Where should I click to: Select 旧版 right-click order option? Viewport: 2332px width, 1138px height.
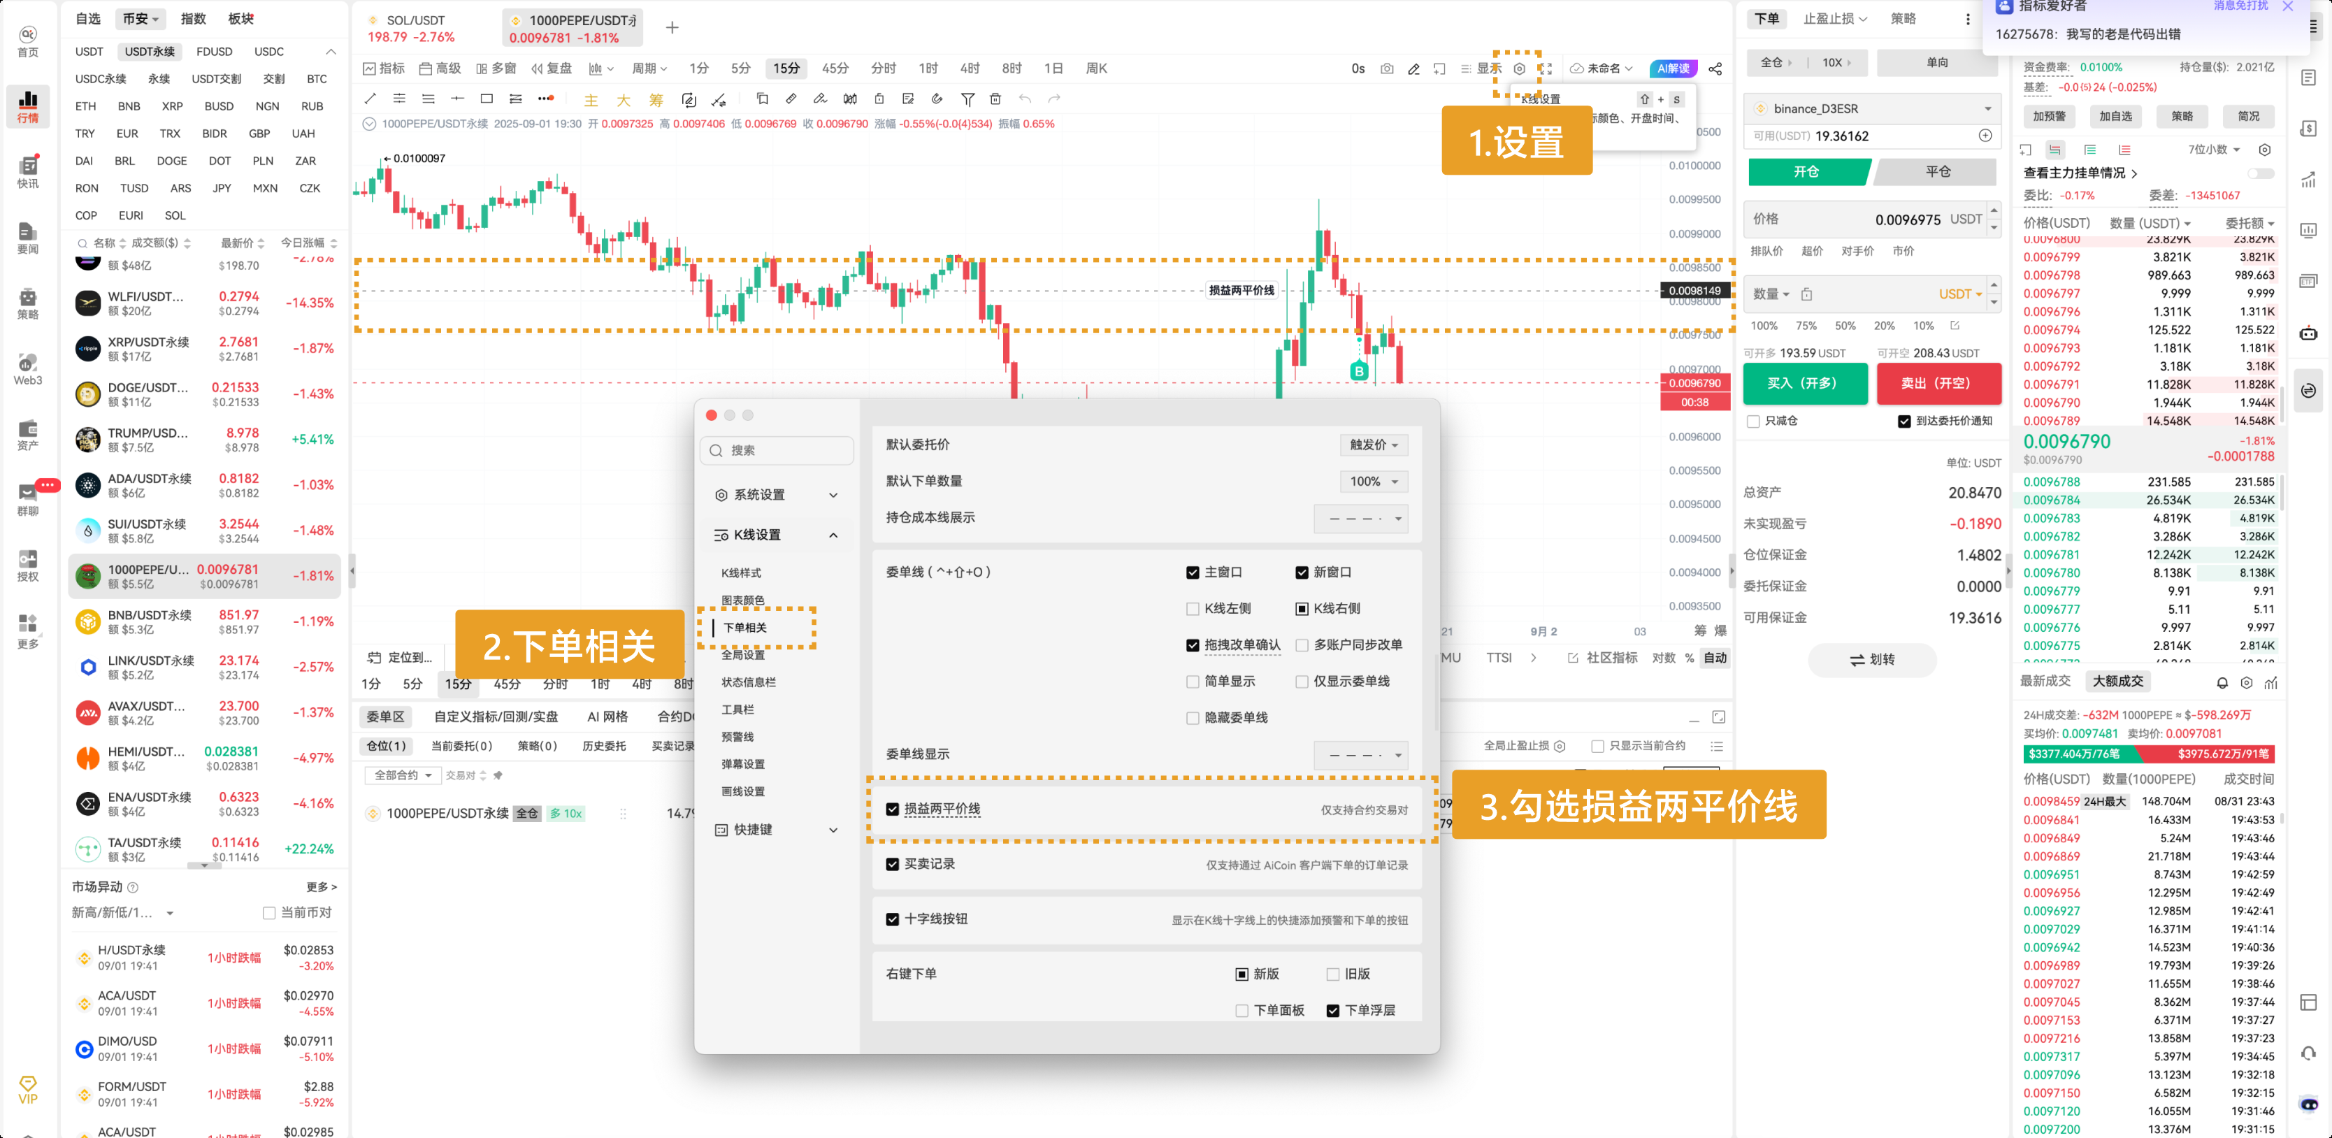point(1332,974)
